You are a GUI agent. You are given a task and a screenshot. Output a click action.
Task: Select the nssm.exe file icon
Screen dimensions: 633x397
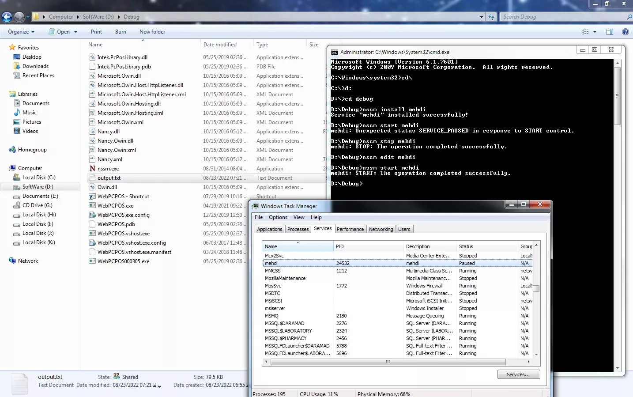tap(92, 168)
